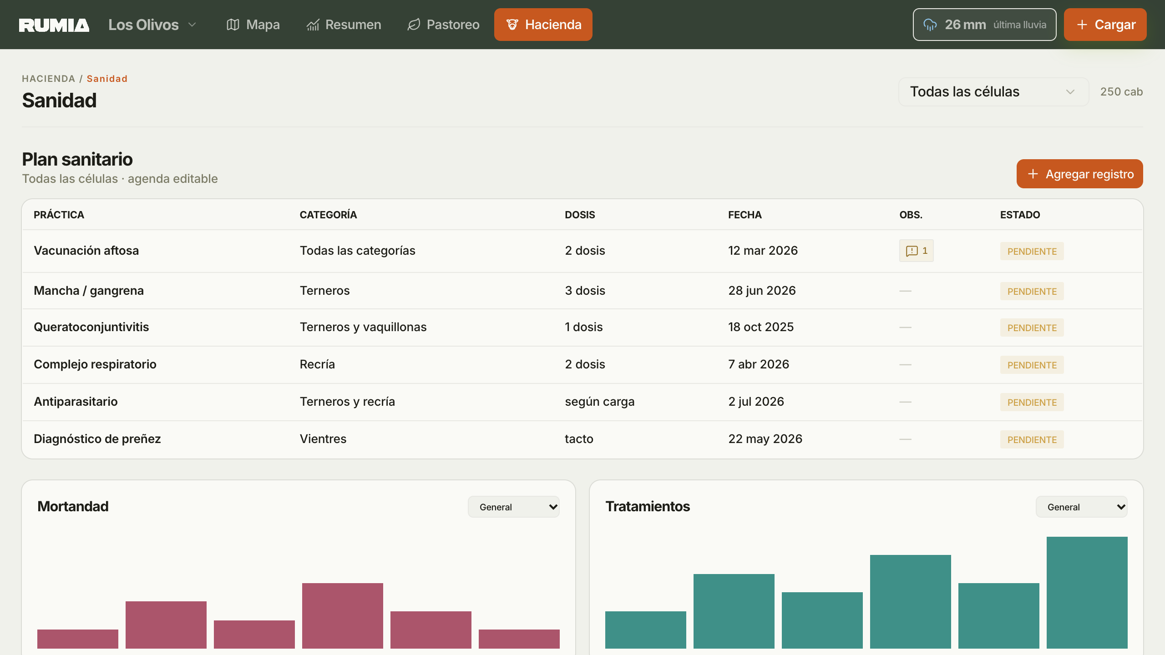This screenshot has width=1165, height=655.
Task: Click the Vientres category cell
Action: tap(323, 439)
